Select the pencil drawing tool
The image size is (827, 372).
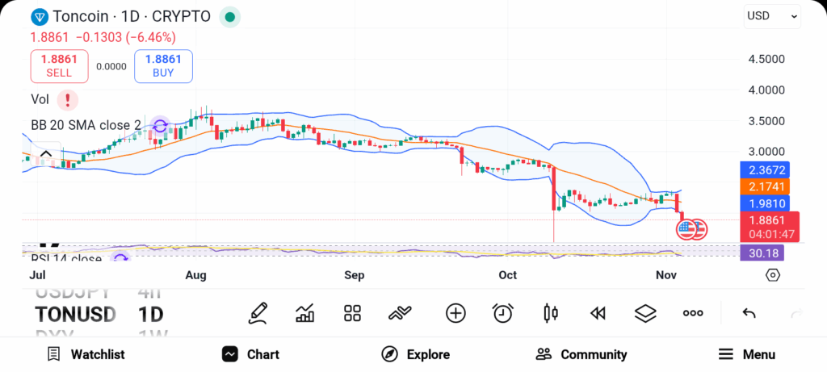click(258, 313)
